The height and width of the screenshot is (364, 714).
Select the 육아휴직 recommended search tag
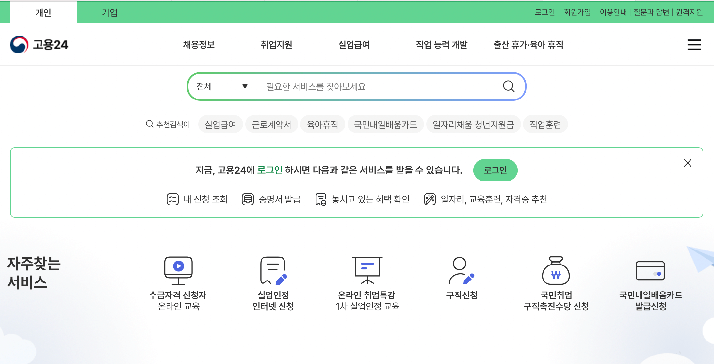pyautogui.click(x=323, y=124)
